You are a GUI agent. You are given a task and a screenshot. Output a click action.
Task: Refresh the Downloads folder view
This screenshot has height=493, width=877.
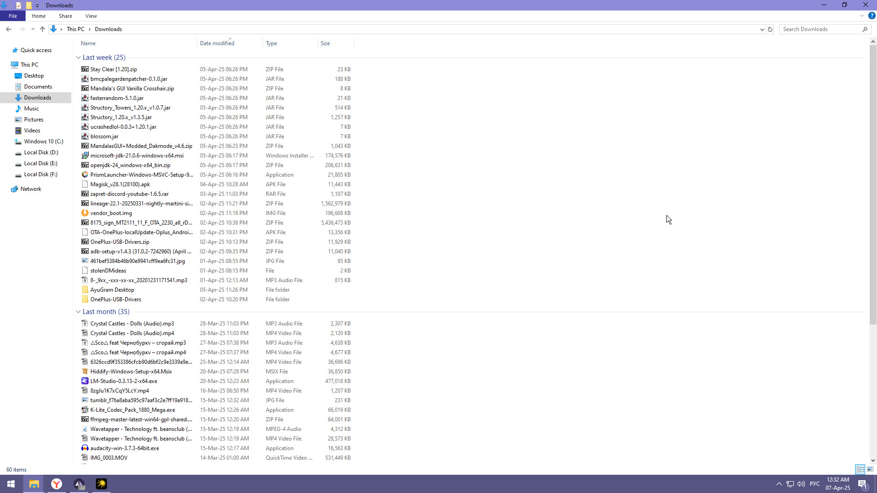point(770,29)
